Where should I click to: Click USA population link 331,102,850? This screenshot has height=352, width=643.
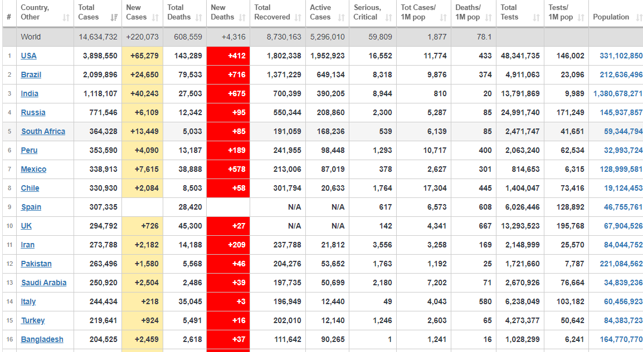coord(621,56)
